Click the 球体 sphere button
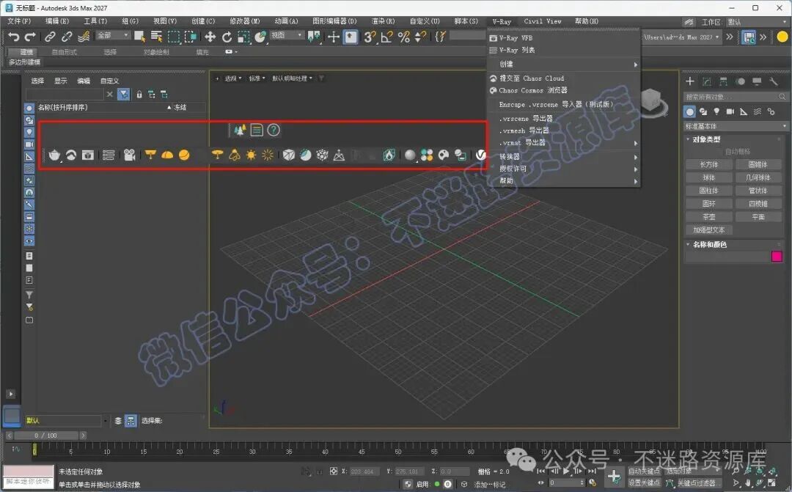This screenshot has width=792, height=492. point(708,177)
